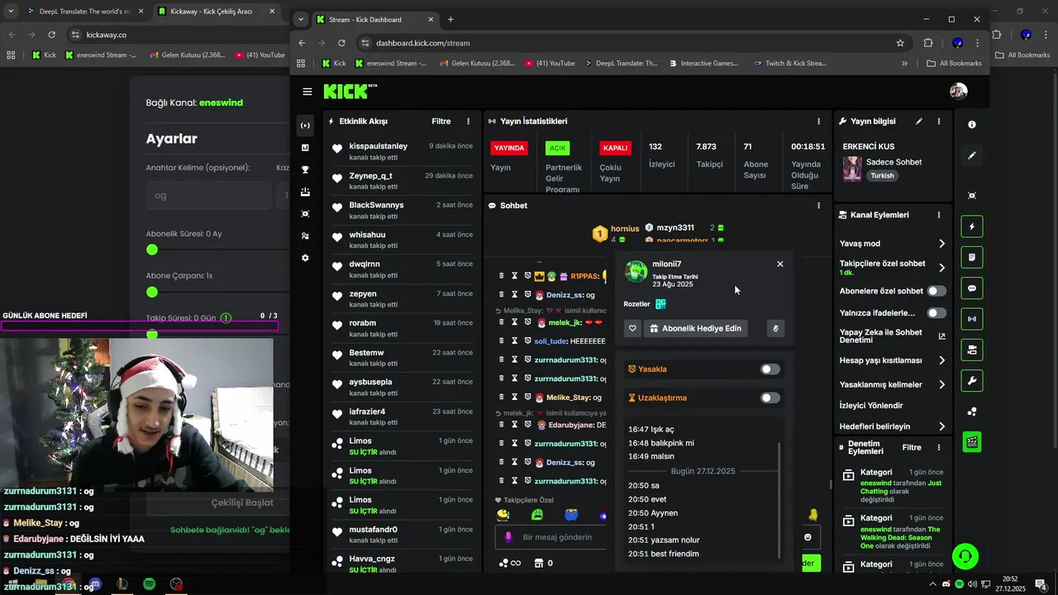This screenshot has height=595, width=1058.
Task: Click the mute microphone icon in milonii7 card
Action: 775,329
